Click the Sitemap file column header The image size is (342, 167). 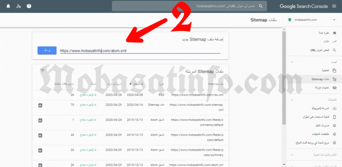coord(216,84)
